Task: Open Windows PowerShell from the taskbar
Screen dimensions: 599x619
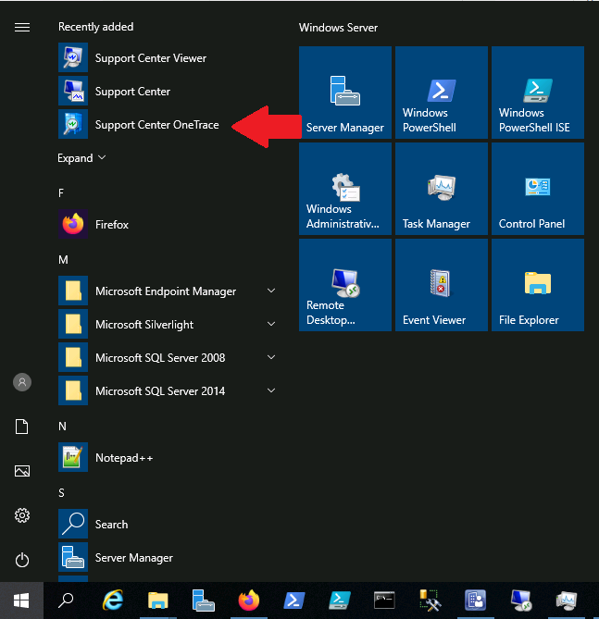Action: pos(294,600)
